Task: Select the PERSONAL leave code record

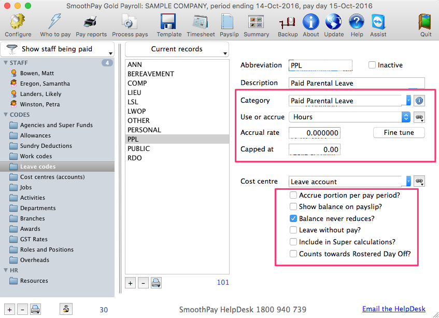Action: (x=177, y=130)
